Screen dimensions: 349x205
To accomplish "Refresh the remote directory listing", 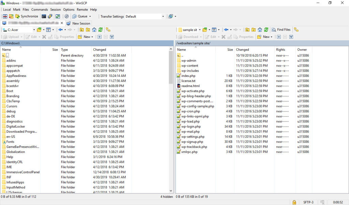I will coord(267,30).
